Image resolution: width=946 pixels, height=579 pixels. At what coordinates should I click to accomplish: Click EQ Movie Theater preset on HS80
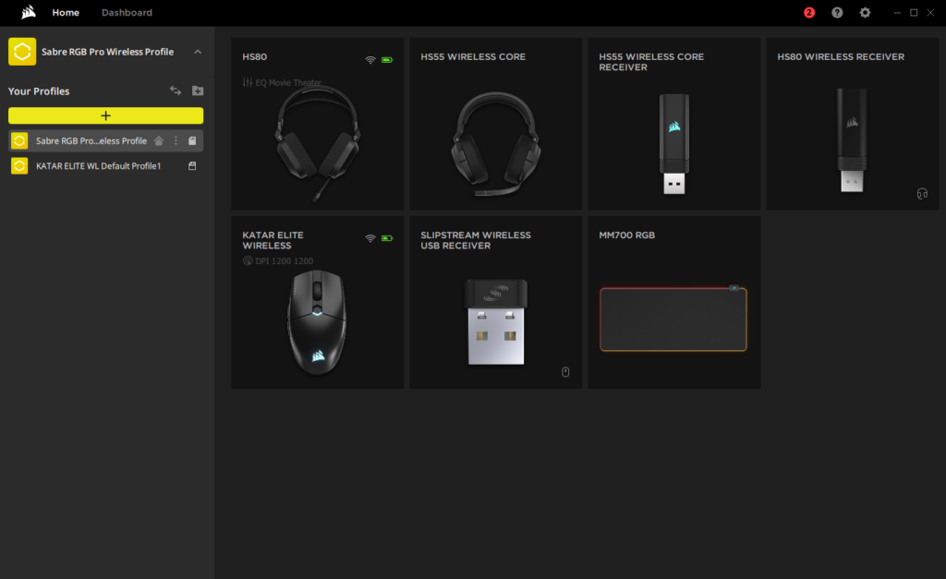(x=282, y=82)
